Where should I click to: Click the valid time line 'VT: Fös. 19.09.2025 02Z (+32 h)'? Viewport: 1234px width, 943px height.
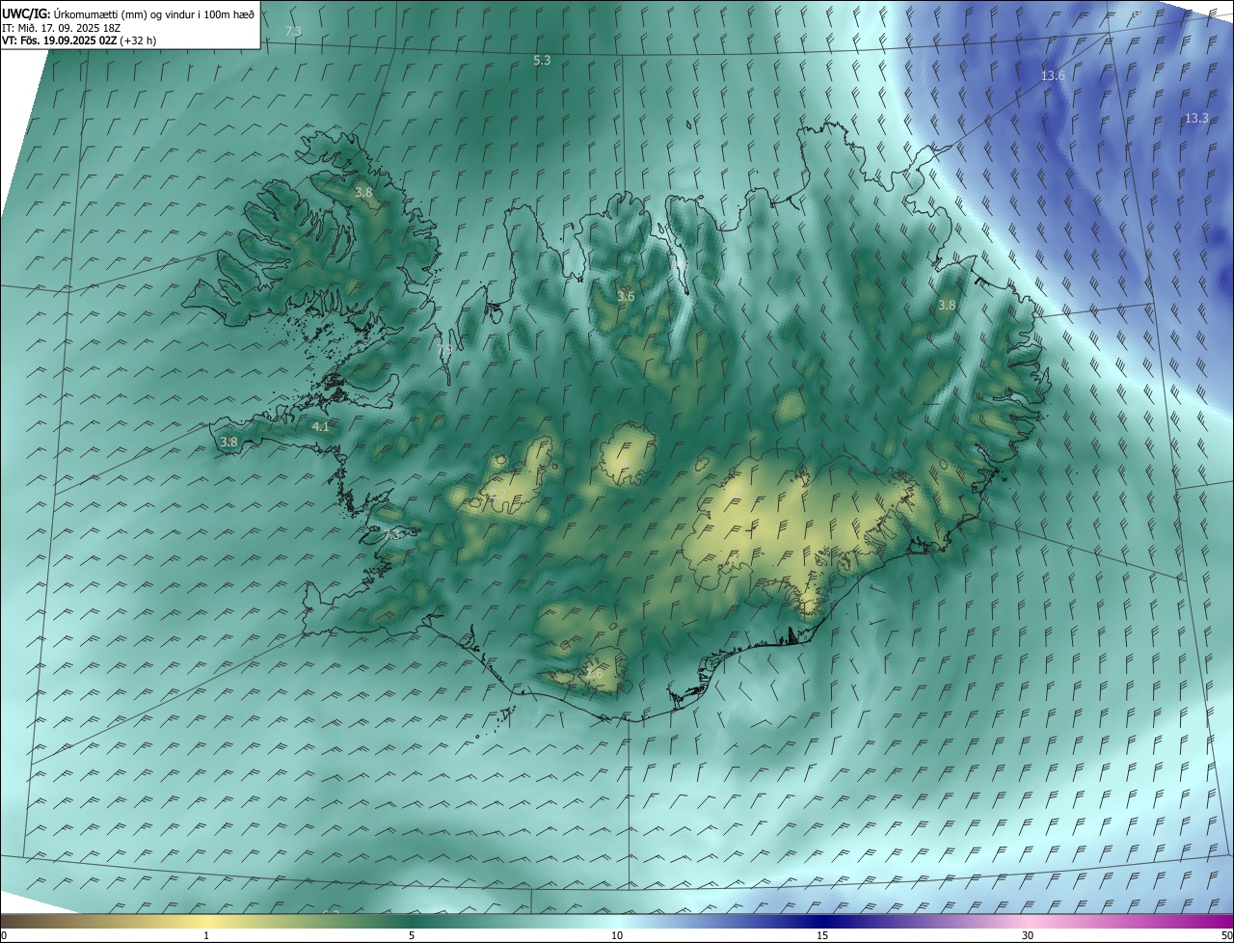tap(79, 40)
